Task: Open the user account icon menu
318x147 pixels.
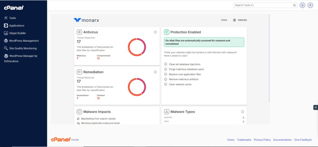Action: tap(310, 5)
